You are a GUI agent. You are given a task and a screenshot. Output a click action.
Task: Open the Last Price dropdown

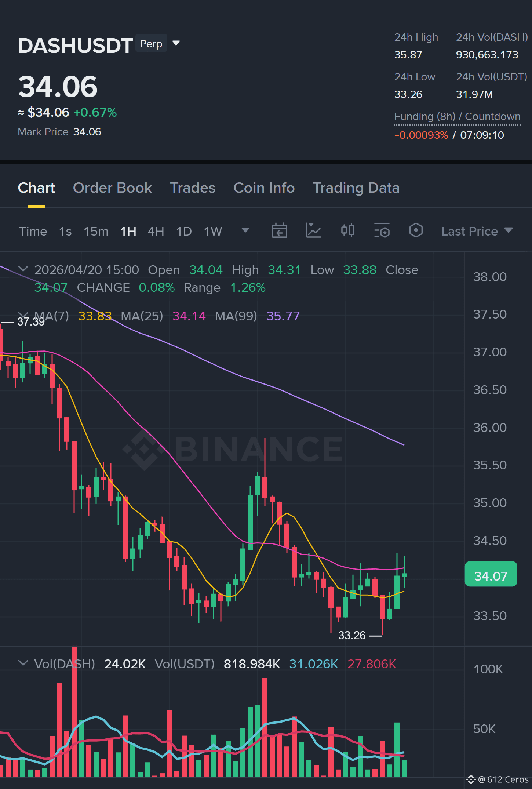[477, 231]
